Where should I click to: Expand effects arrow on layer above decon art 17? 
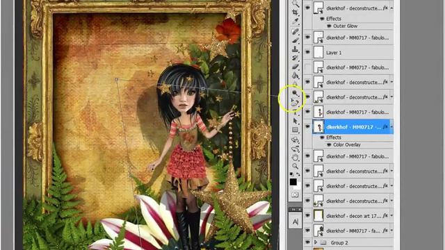point(391,201)
